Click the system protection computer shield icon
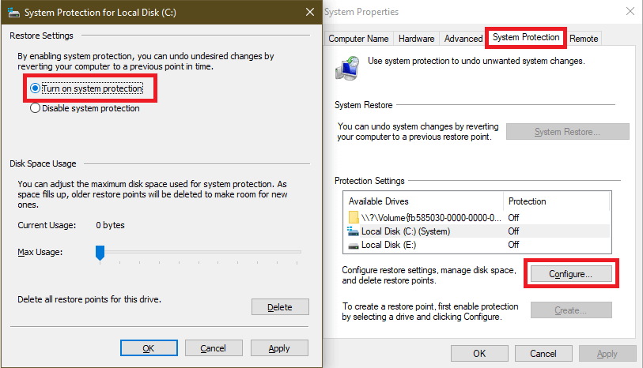Image resolution: width=643 pixels, height=368 pixels. (347, 68)
